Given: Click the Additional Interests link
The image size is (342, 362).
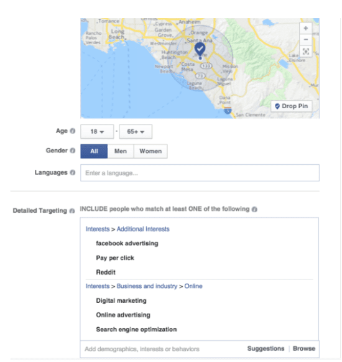Looking at the screenshot, I should [143, 229].
